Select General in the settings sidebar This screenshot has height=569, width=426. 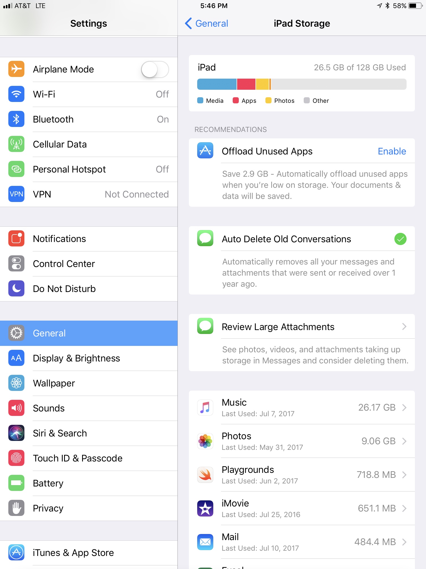pyautogui.click(x=89, y=333)
